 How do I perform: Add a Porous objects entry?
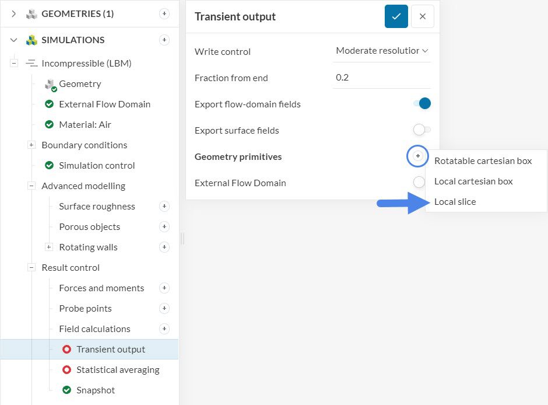click(164, 226)
